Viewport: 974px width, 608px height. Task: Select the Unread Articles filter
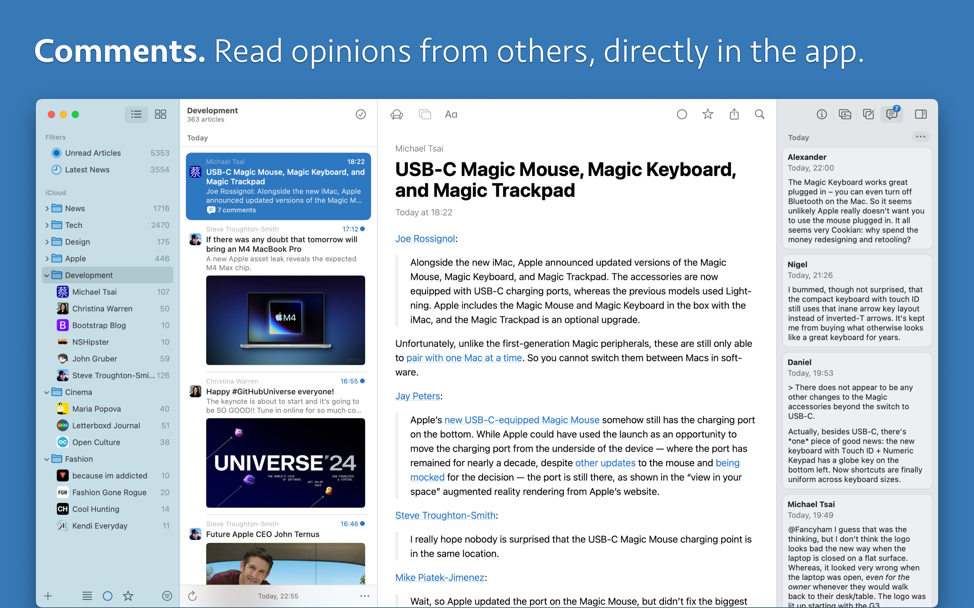tap(93, 153)
